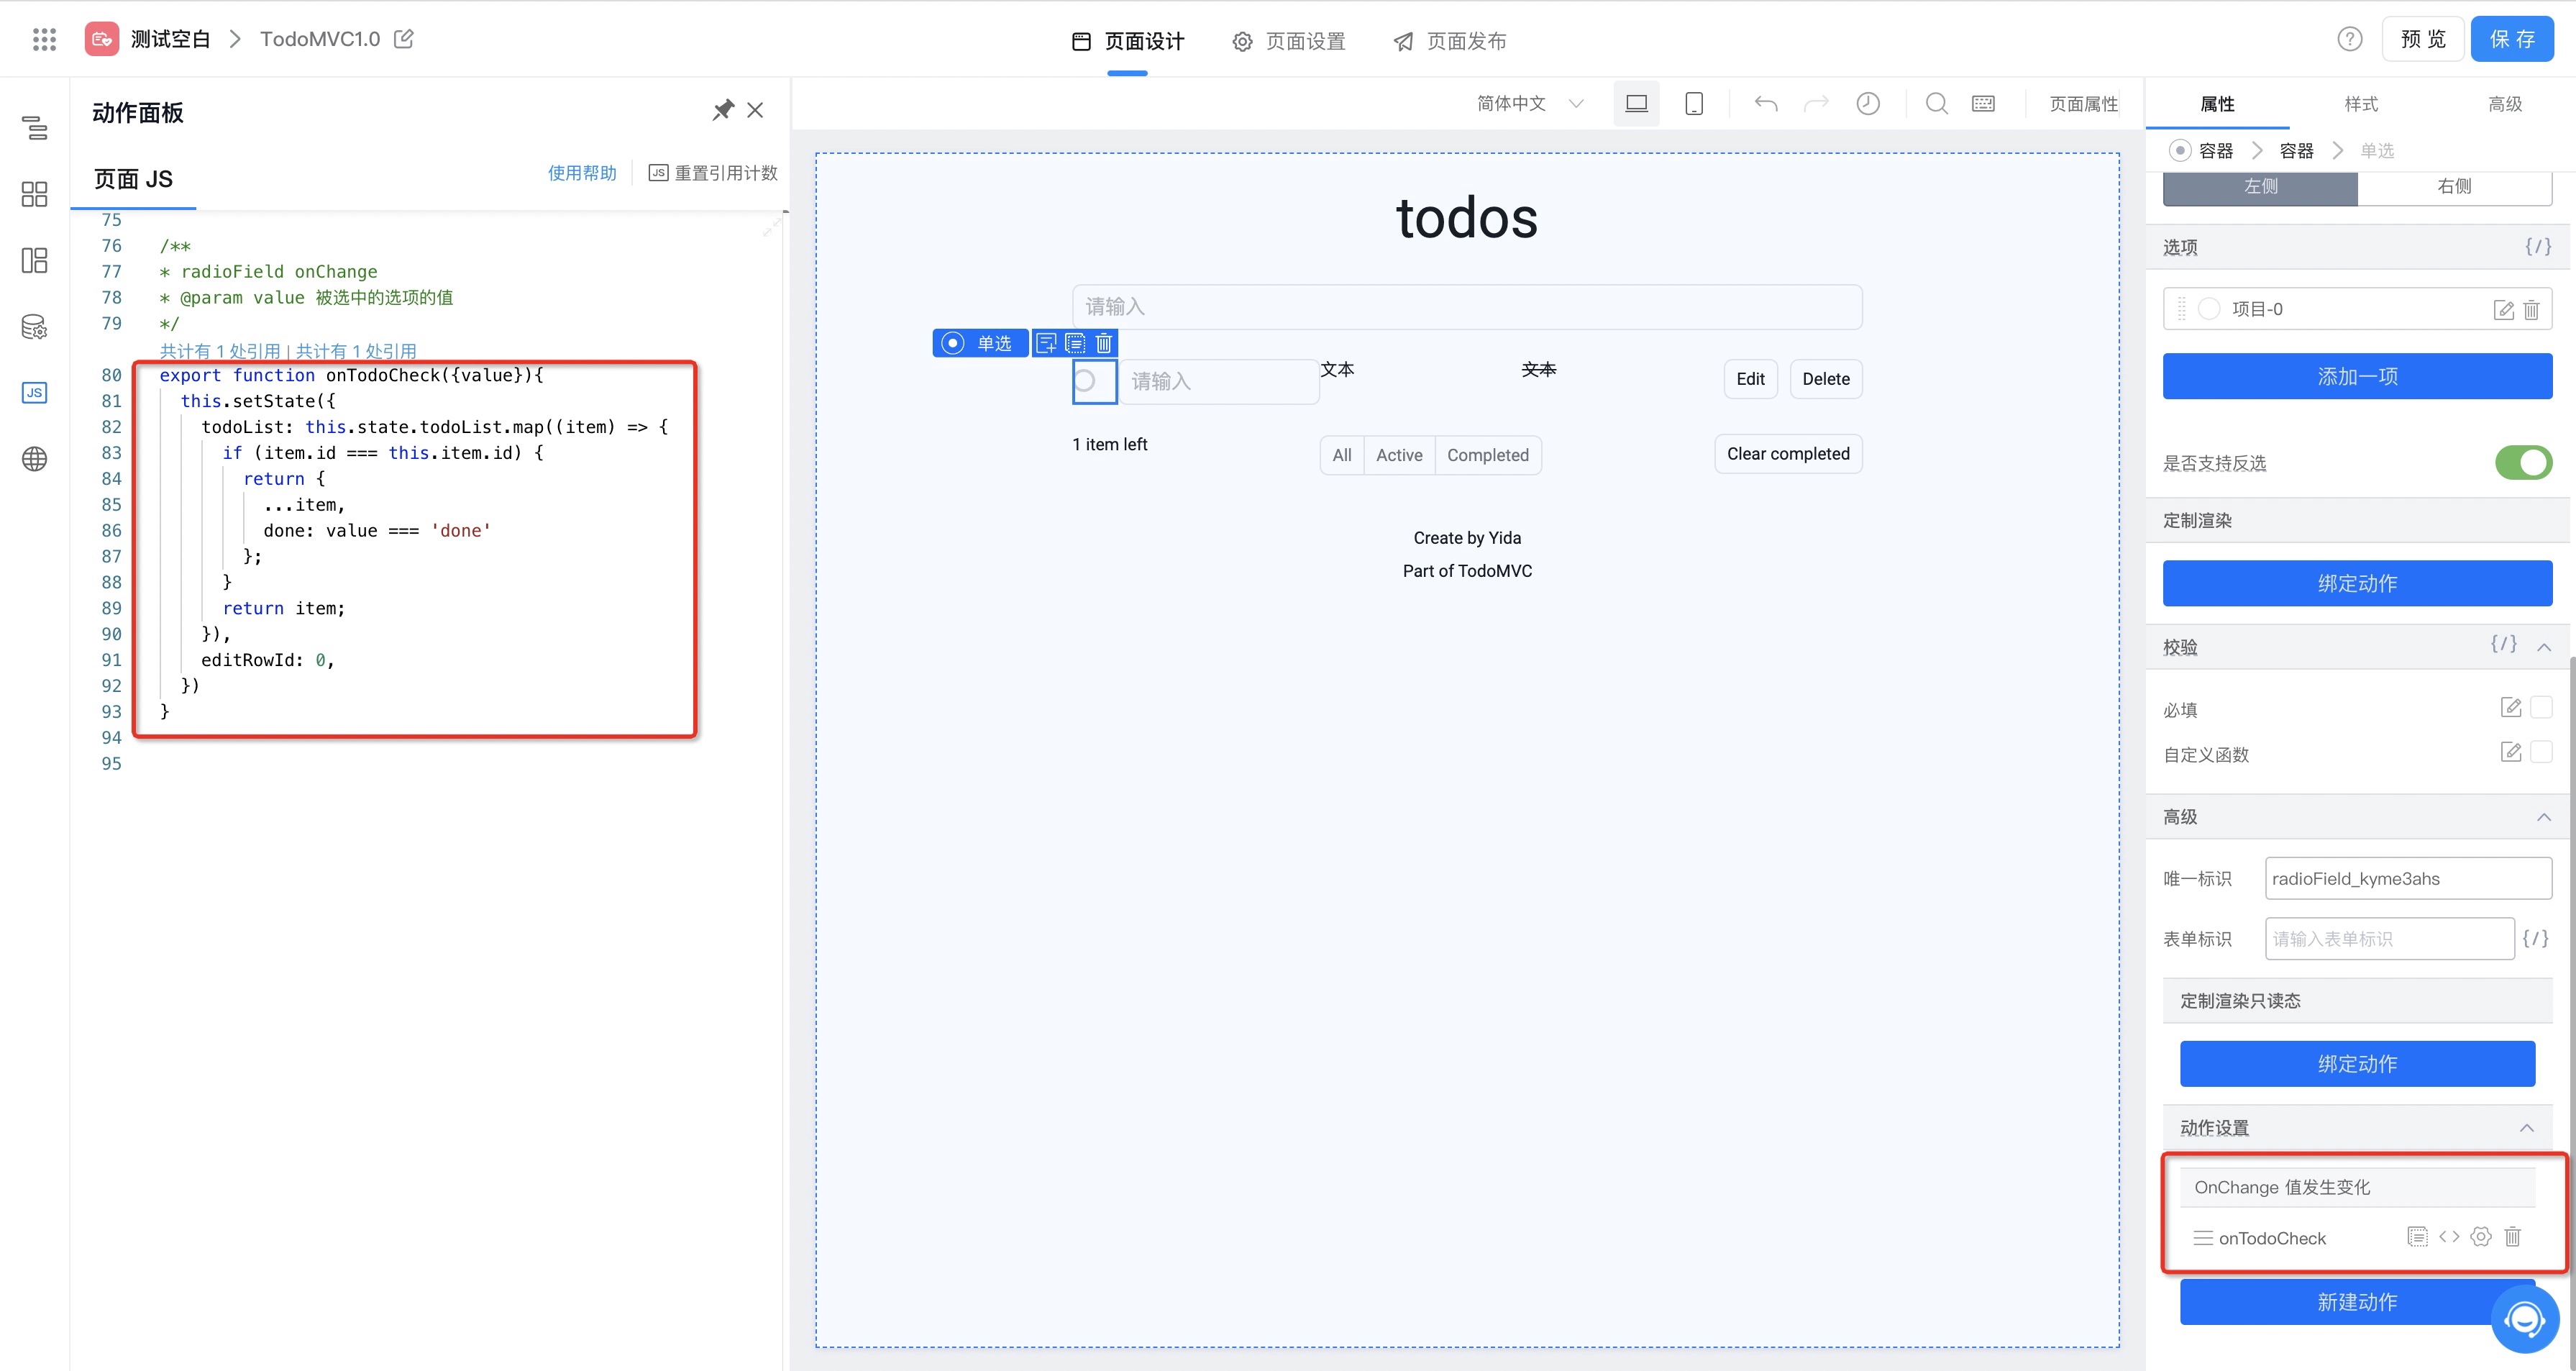Click the 使用帮助 link

point(582,173)
